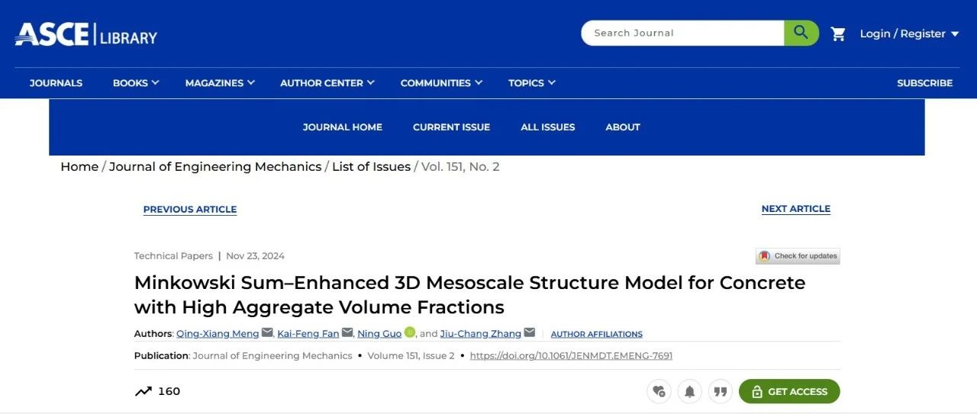Open the All Issues menu item
The image size is (977, 414).
(x=548, y=127)
